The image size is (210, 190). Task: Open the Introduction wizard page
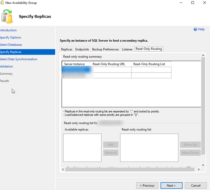(8, 30)
